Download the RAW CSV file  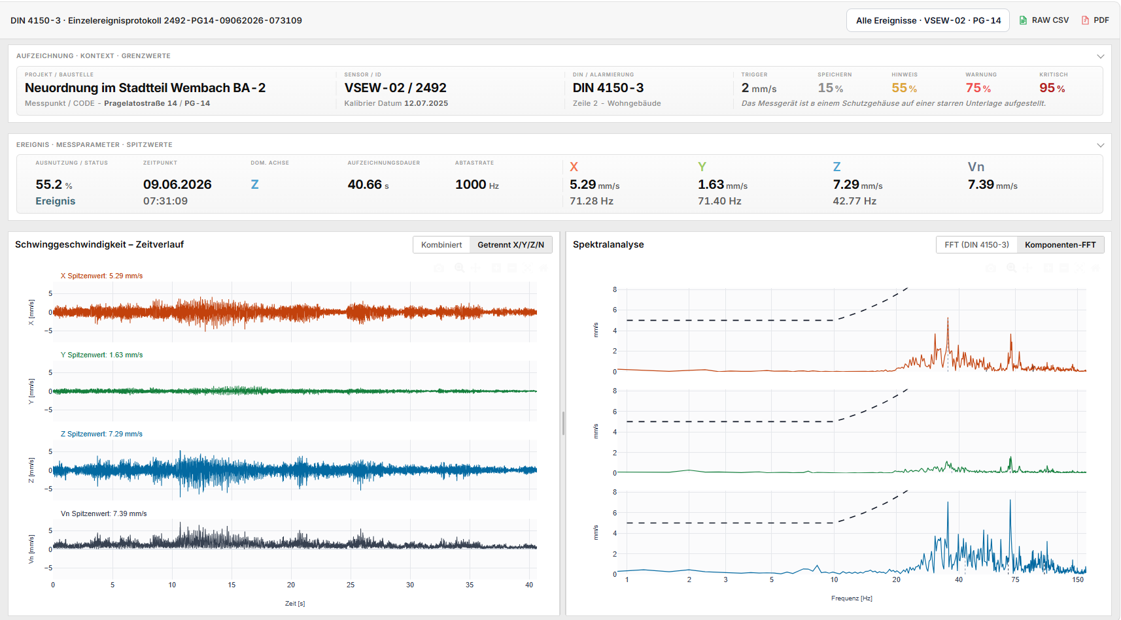click(x=1044, y=20)
